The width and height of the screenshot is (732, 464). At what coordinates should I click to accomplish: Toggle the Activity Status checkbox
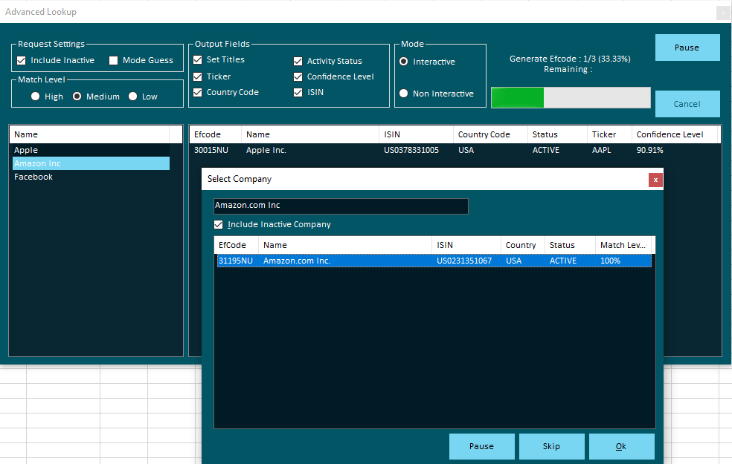(x=298, y=62)
